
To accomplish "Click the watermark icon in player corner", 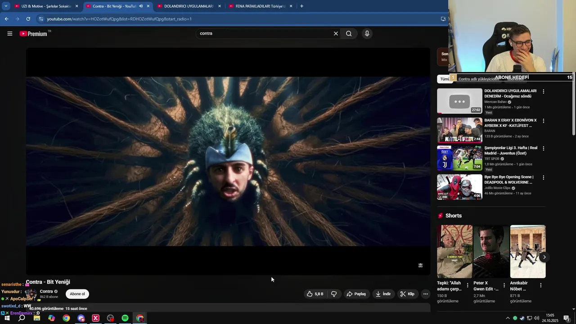I will click(420, 265).
